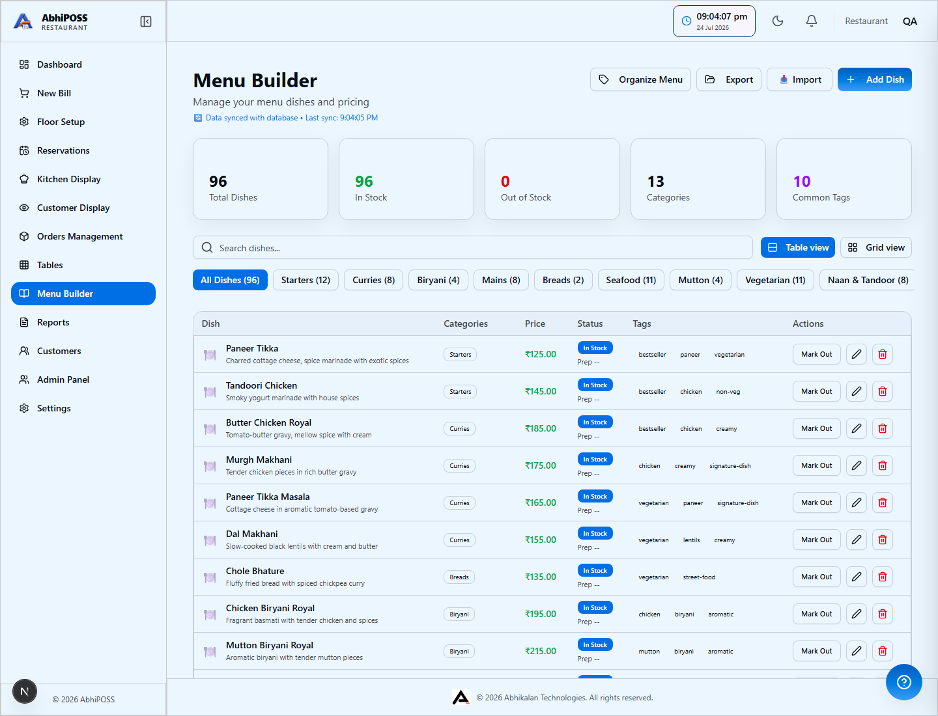Mark Tandoori Chicken out of stock

[817, 391]
